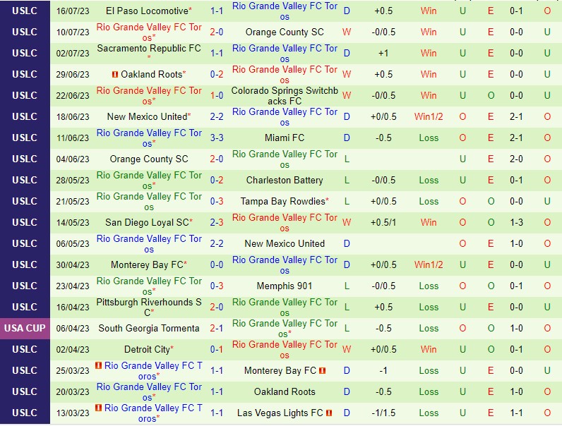Click half-time score 1-1 on 13/03/23 row
Image resolution: width=562 pixels, height=426 pixels.
click(516, 413)
